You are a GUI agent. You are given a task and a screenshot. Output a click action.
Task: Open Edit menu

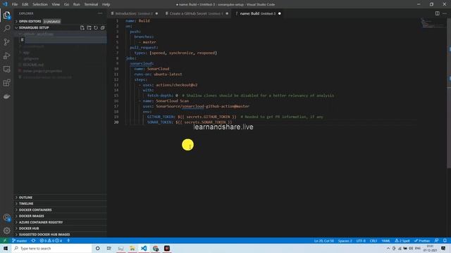point(25,4)
